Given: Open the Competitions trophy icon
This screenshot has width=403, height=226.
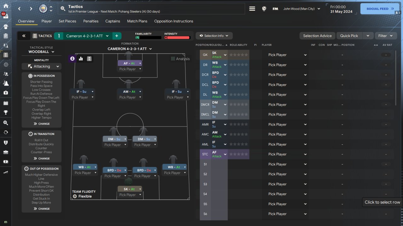Looking at the screenshot, I should (6, 112).
